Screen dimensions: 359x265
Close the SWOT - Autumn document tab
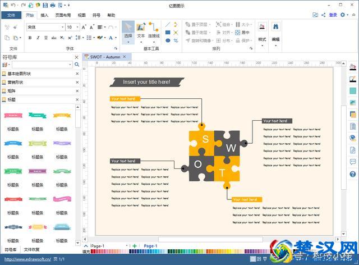[x=125, y=57]
